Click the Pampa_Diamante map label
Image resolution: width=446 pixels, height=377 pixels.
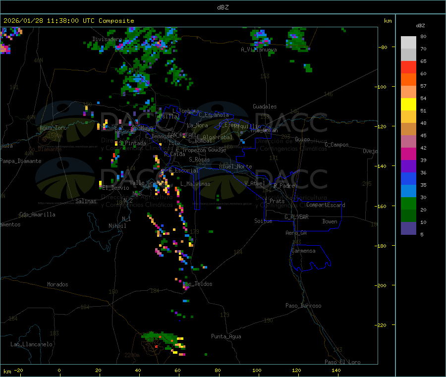coord(21,161)
